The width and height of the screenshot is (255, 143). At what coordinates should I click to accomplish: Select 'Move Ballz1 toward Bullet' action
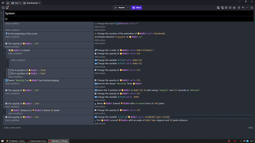129,104
